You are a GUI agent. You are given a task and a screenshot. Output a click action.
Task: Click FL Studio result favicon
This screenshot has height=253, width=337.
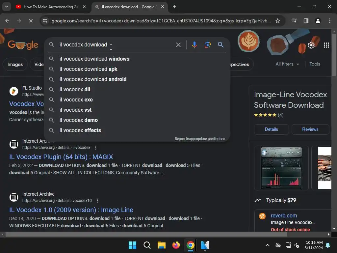[14, 91]
